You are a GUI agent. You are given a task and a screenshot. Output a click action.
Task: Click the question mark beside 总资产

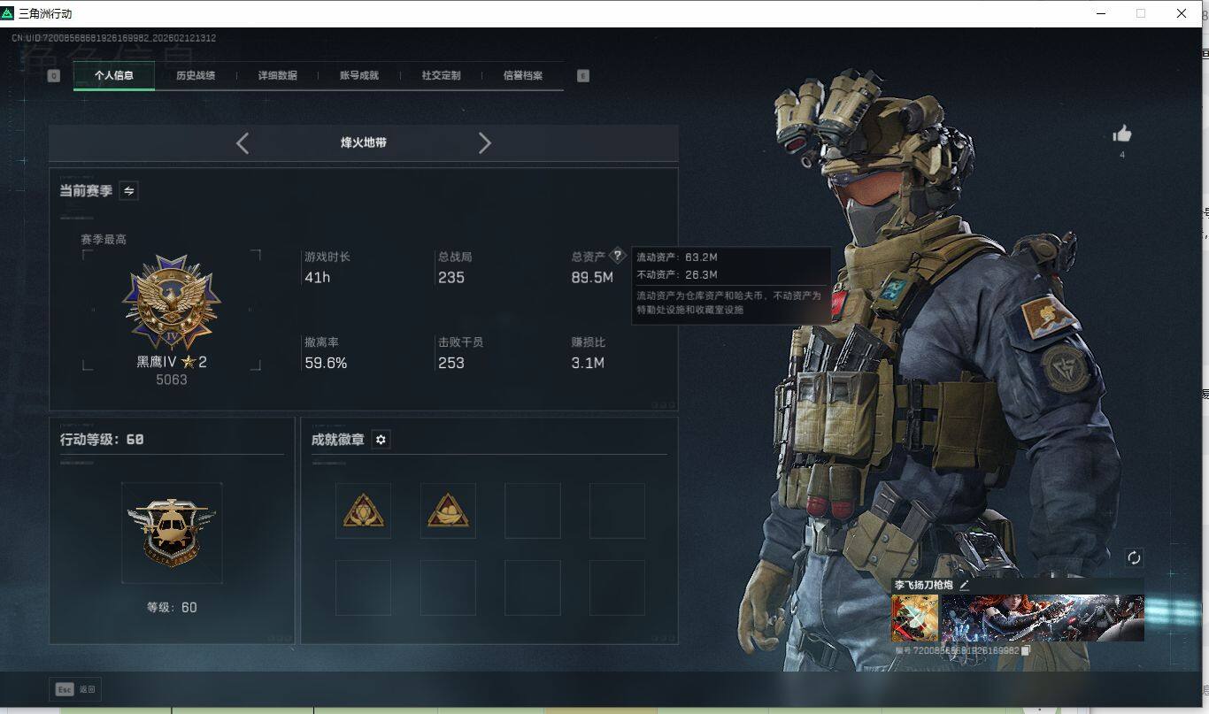click(x=617, y=256)
